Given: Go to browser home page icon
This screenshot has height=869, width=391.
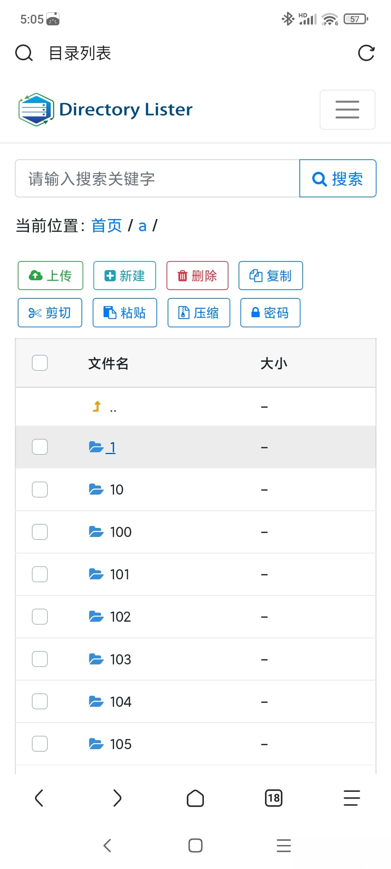Looking at the screenshot, I should point(195,798).
